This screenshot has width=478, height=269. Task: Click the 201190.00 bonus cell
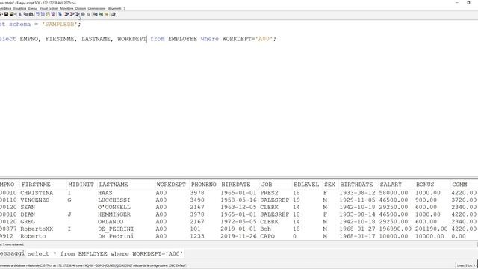pos(432,229)
